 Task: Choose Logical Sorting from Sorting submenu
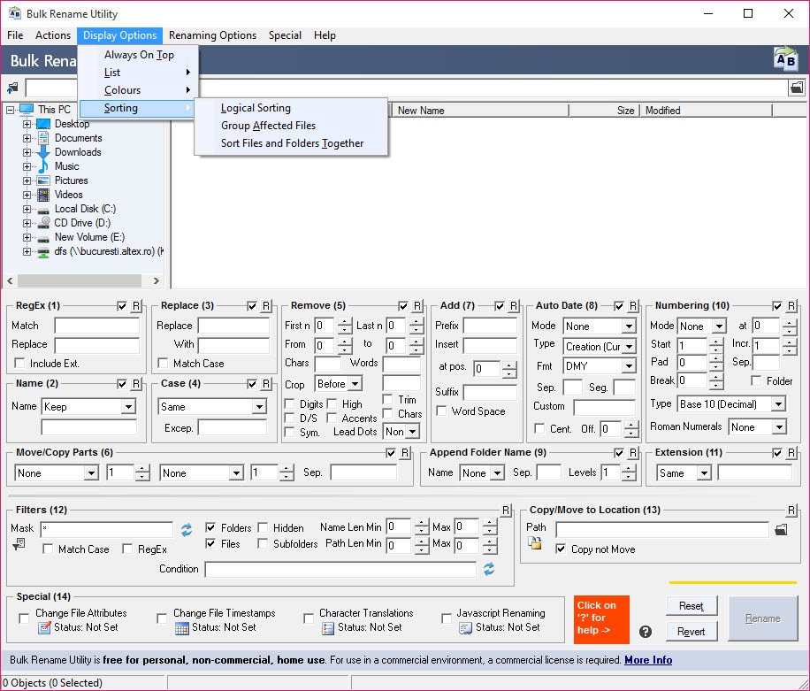(x=256, y=108)
